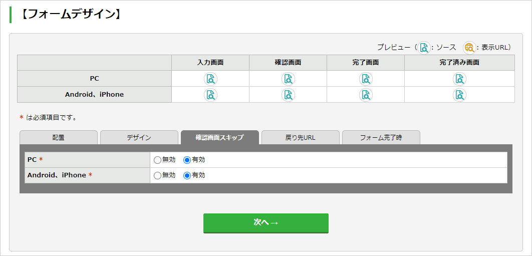The image size is (532, 256).
Task: Preview Android、iPhone 確認画面 source icon
Action: (288, 95)
